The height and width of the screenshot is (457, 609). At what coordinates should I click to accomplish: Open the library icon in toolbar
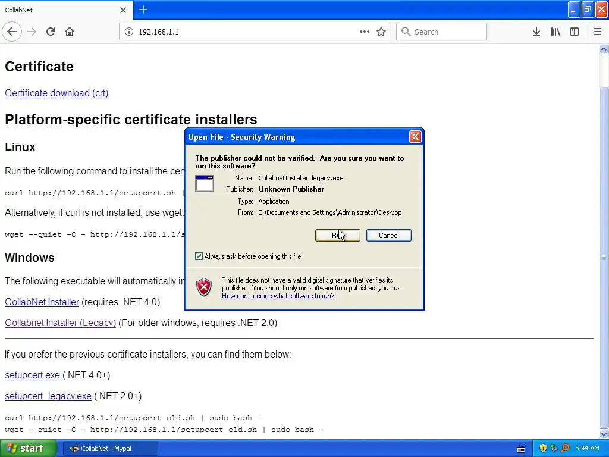click(x=555, y=32)
